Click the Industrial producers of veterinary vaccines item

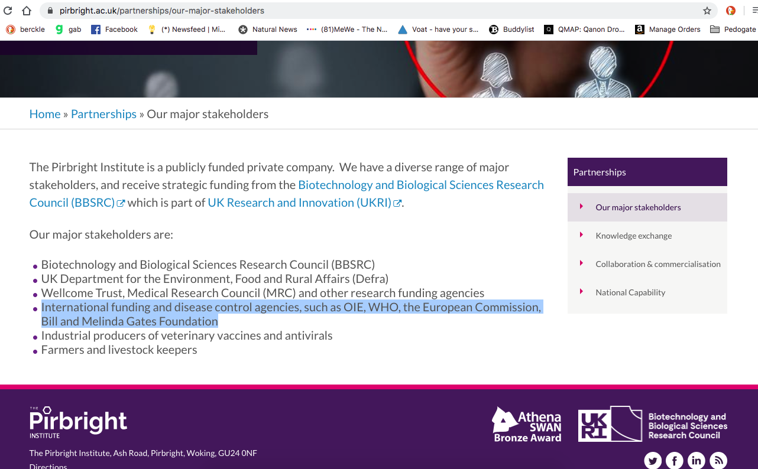(x=187, y=336)
